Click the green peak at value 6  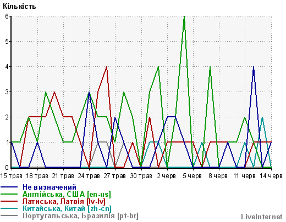click(184, 17)
